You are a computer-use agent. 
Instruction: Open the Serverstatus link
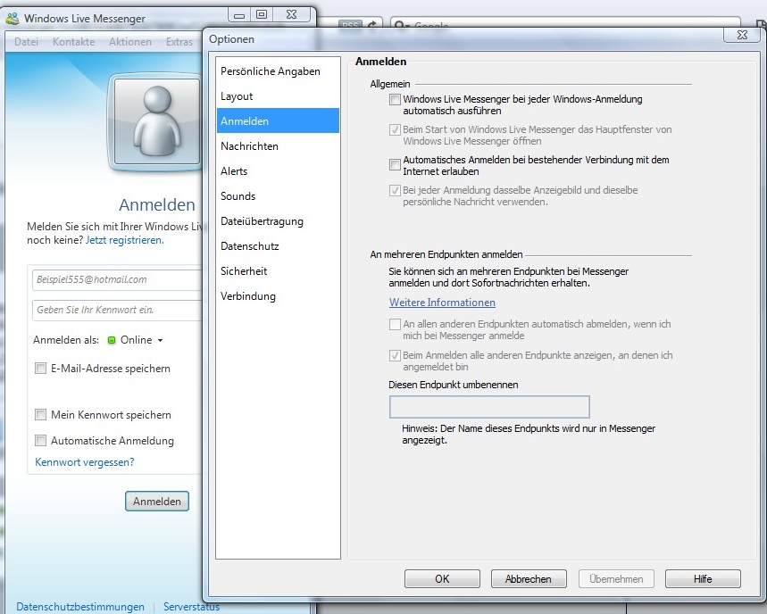pyautogui.click(x=191, y=607)
